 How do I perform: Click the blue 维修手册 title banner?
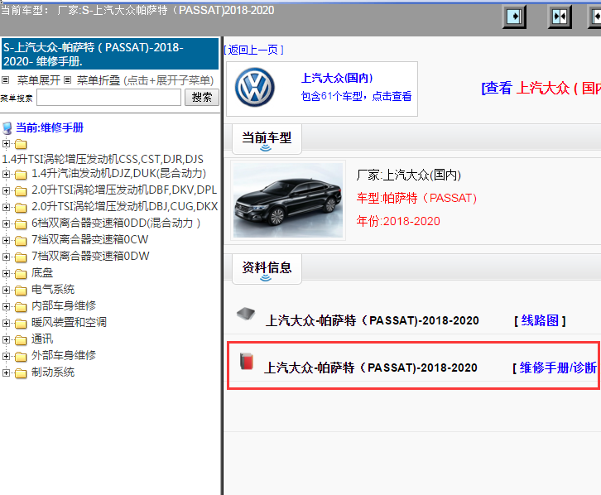point(110,54)
